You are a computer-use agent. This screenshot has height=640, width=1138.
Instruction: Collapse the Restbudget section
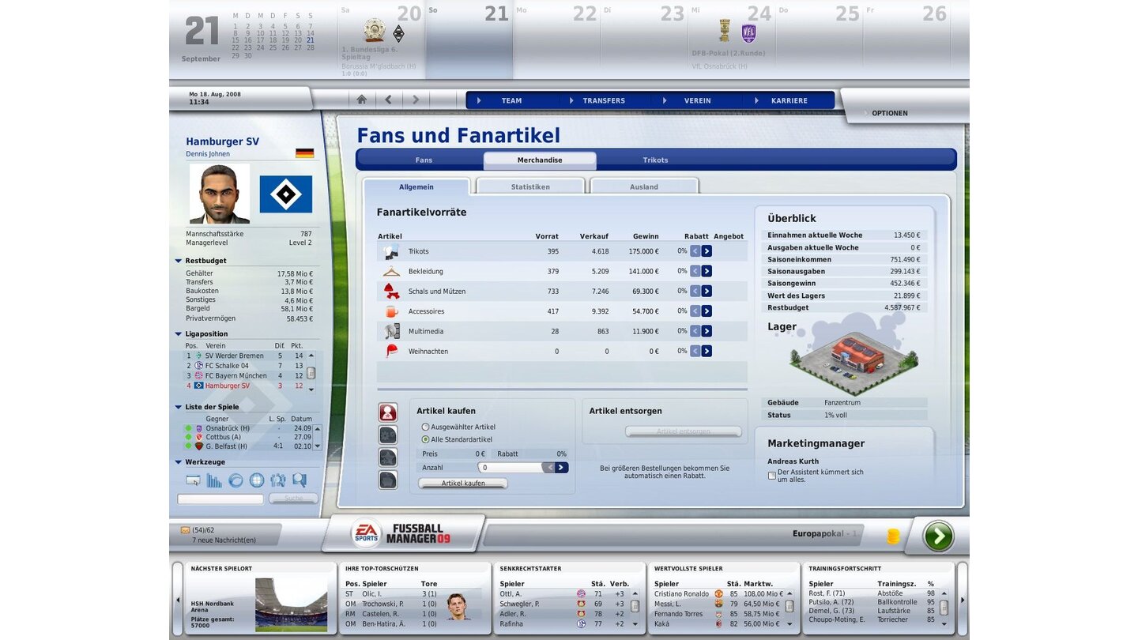(x=179, y=261)
